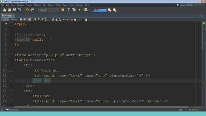Undo the last edit via toolbar

[27, 10]
